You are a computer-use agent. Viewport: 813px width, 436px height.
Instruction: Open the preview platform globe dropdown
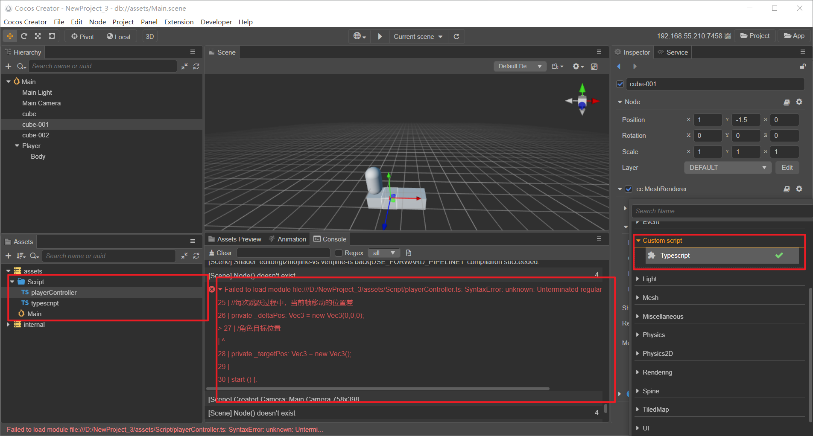[360, 36]
